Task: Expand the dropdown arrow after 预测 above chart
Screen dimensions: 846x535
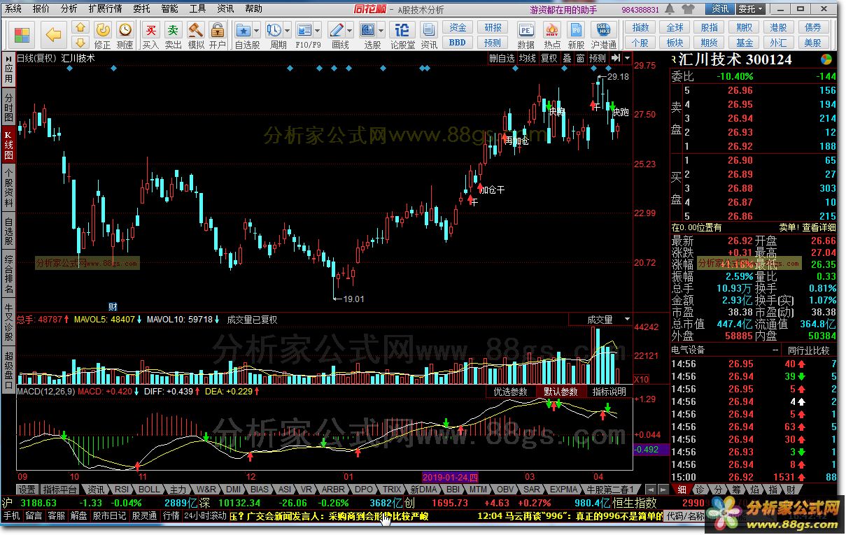Action: tap(628, 58)
